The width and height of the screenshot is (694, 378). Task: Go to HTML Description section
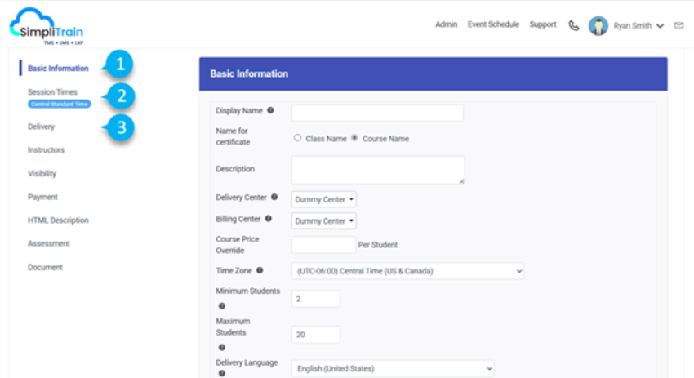(x=58, y=220)
